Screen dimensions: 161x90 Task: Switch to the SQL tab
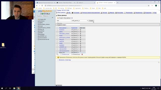[x=69, y=13]
